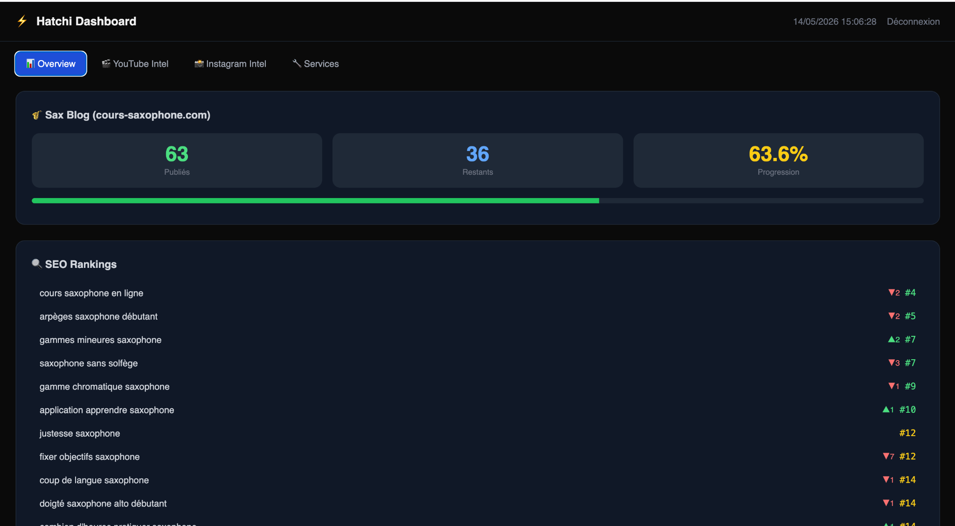The image size is (955, 526).
Task: Switch to the Instagram Intel tab
Action: tap(230, 64)
